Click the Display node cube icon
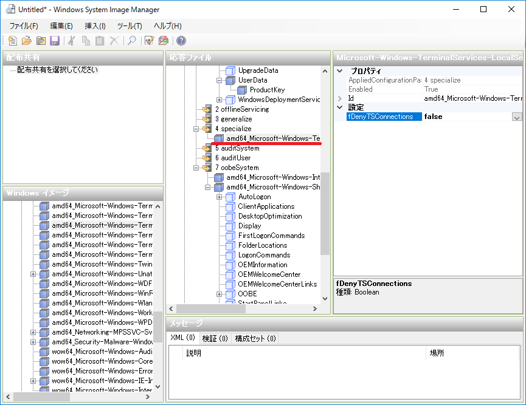Screen dimensions: 526x405 click(x=230, y=226)
